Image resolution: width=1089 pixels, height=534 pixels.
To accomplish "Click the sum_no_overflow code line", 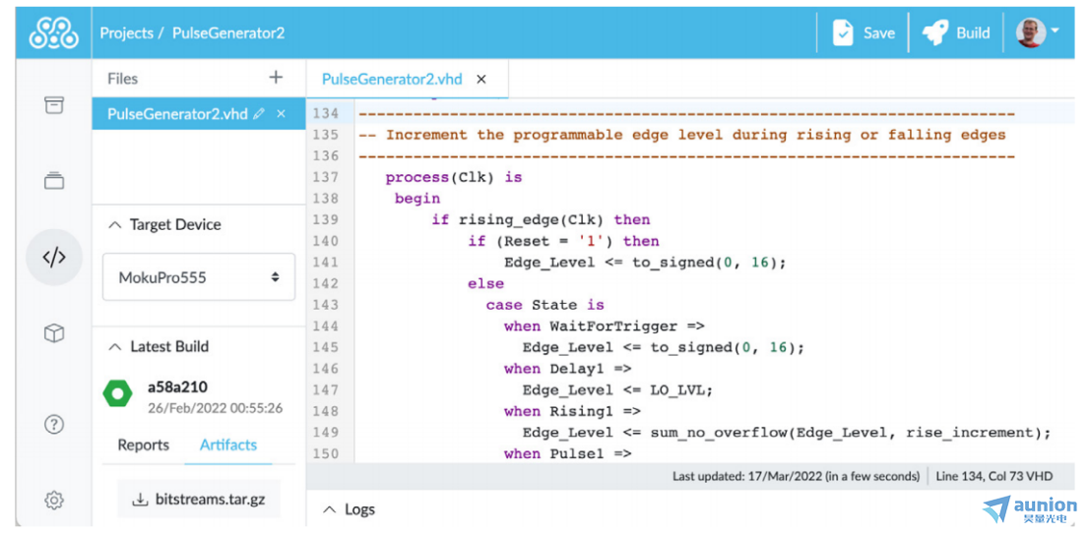I will tap(786, 433).
